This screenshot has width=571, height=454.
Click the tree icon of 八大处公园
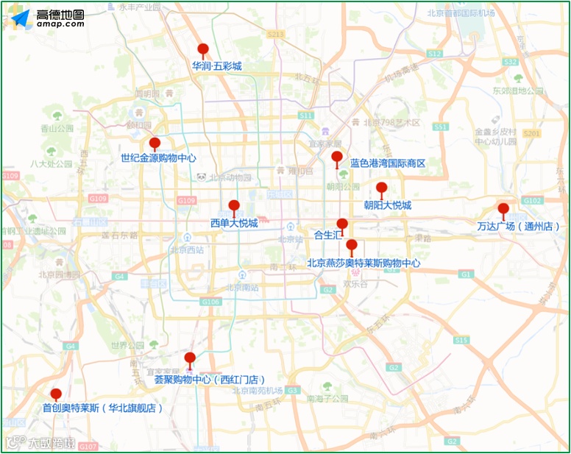(x=52, y=151)
